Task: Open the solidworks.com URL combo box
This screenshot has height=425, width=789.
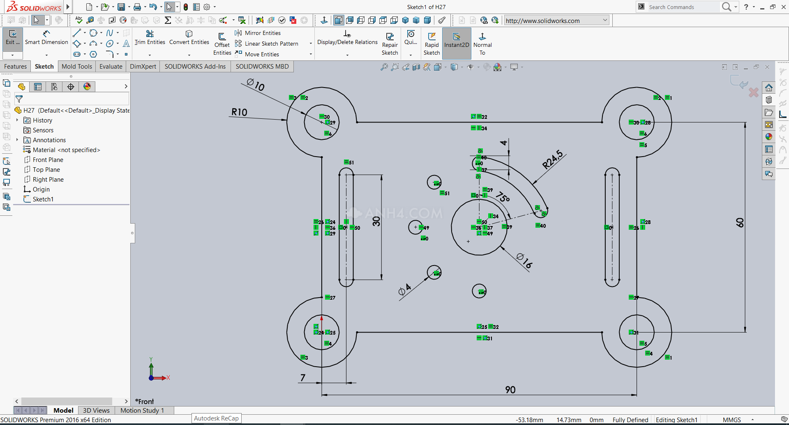Action: (556, 20)
